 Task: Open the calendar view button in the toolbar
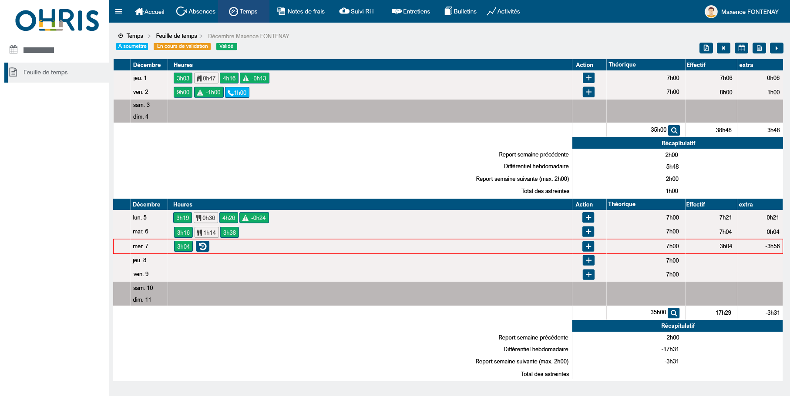[x=741, y=48]
